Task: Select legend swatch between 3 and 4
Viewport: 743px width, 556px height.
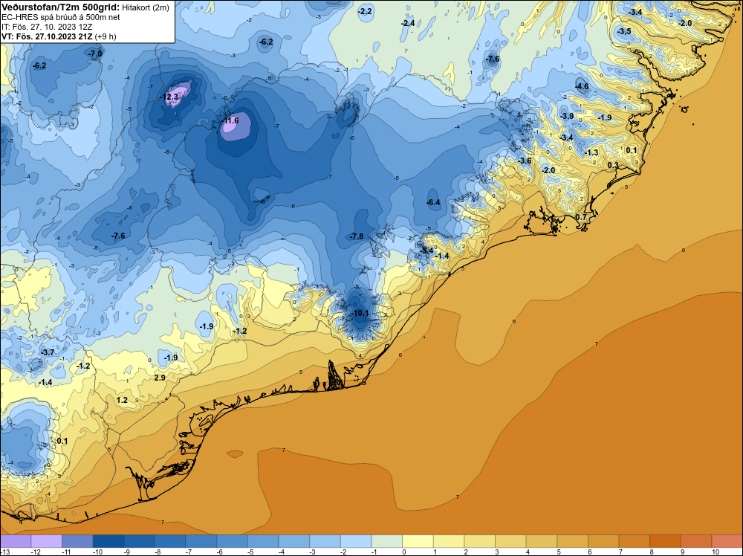Action: point(511,541)
